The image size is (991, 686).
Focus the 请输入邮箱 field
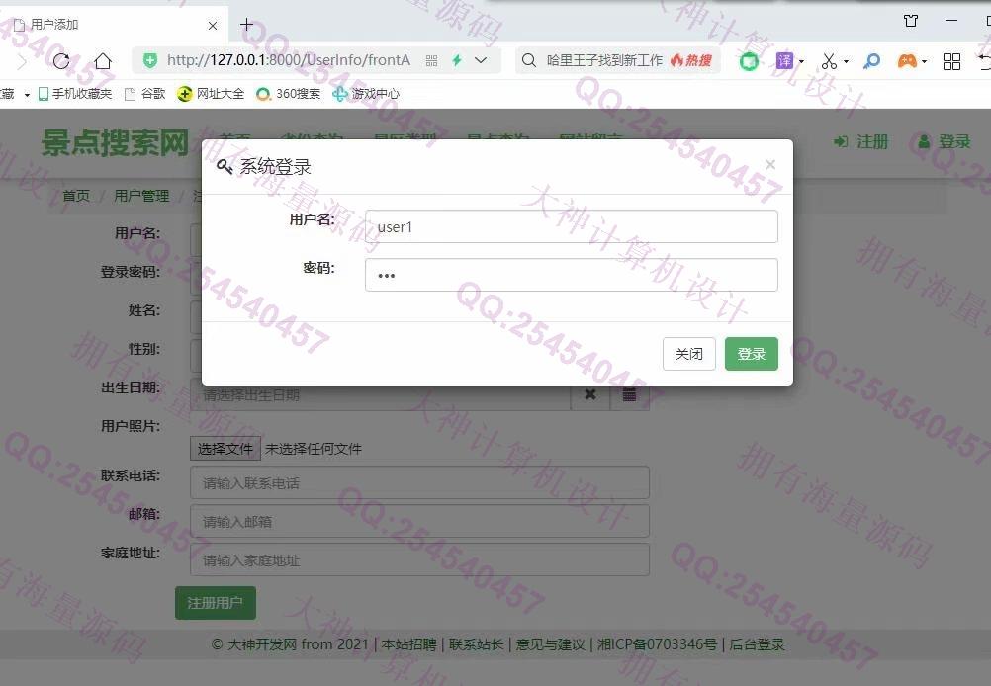(419, 522)
